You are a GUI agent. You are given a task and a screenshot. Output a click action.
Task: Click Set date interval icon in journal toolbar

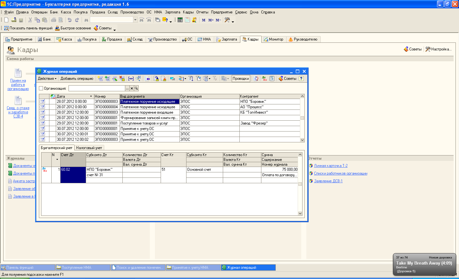click(131, 79)
